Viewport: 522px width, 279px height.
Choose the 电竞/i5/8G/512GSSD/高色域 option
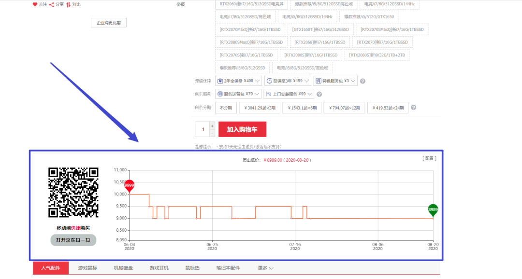(302, 68)
